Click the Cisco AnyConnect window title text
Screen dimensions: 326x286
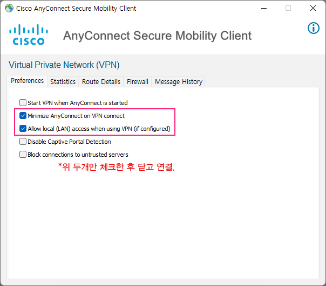click(x=76, y=9)
